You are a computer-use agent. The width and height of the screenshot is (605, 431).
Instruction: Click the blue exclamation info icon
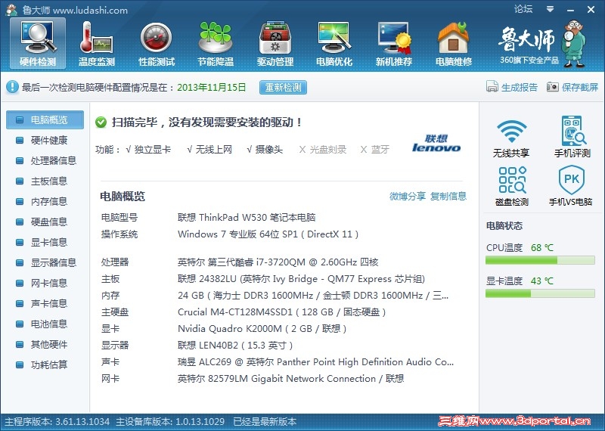click(x=12, y=87)
